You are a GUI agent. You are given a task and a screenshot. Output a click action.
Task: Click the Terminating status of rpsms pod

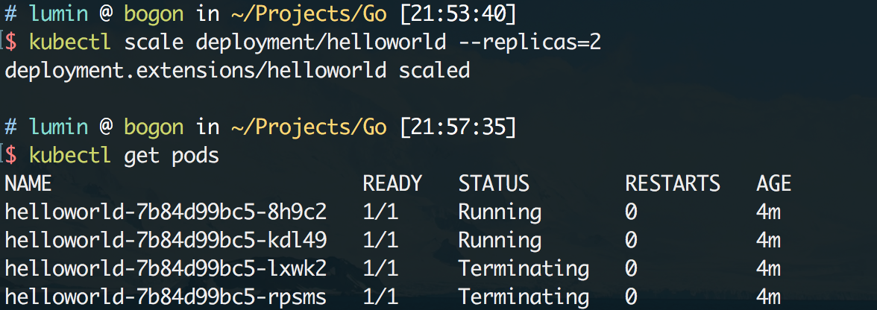[524, 297]
